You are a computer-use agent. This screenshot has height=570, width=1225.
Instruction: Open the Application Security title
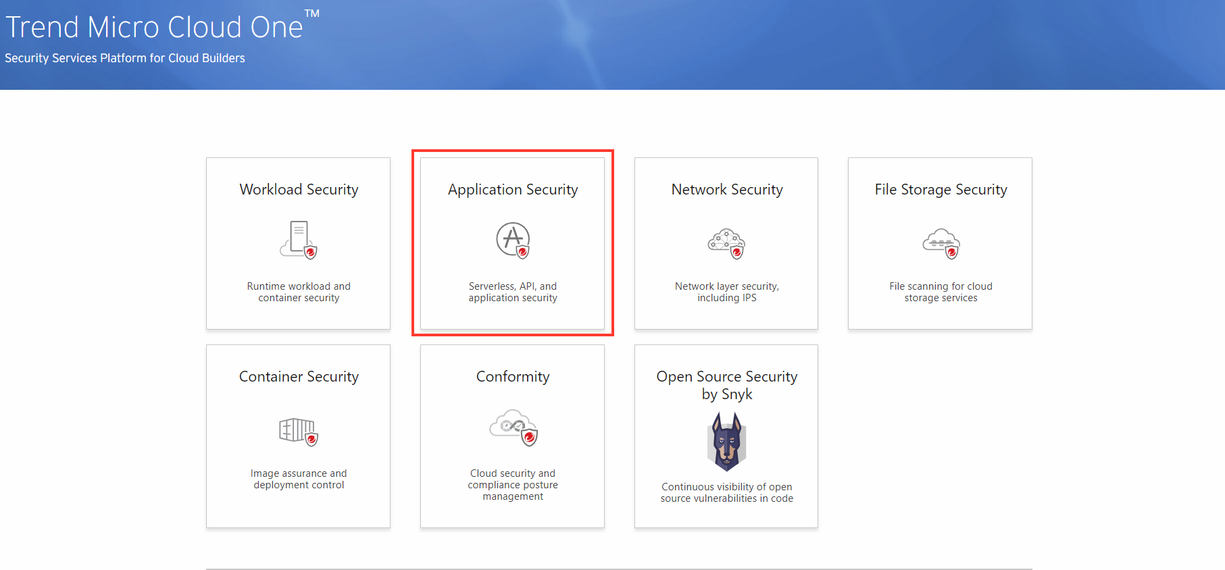point(513,190)
